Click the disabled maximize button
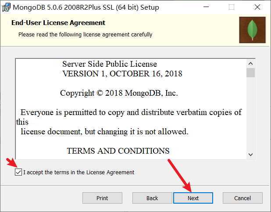This screenshot has height=212, width=271. click(x=232, y=7)
